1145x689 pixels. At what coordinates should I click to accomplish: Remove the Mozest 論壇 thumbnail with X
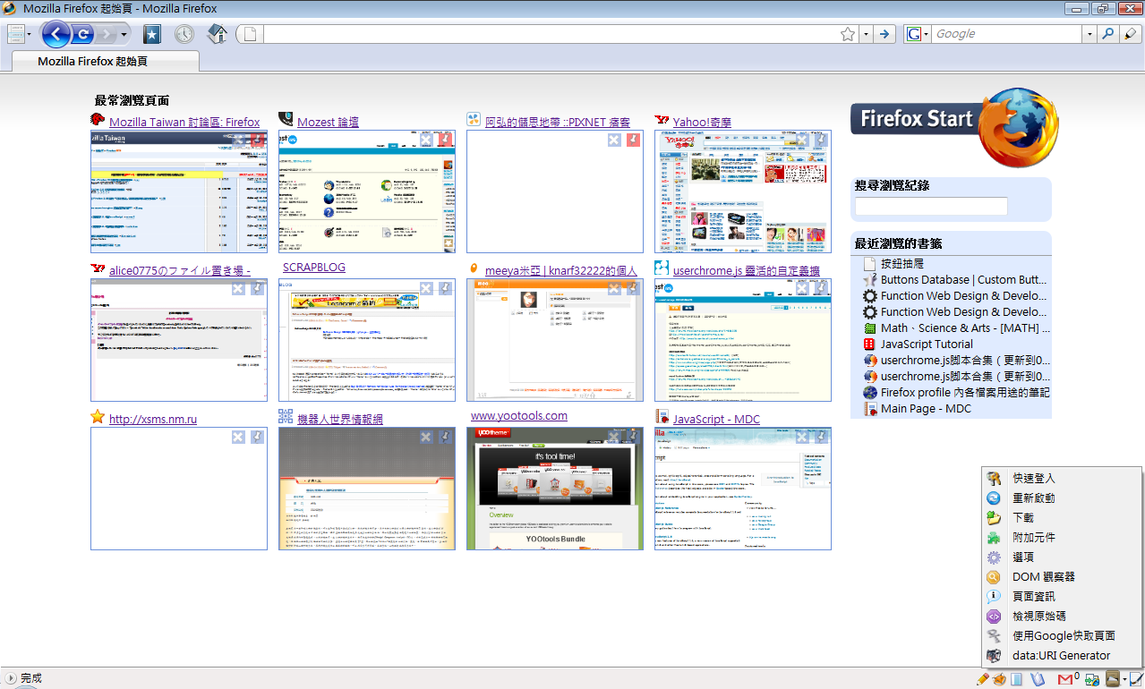426,140
